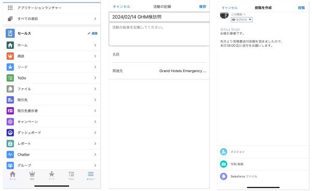Tap the メンション person icon
This screenshot has height=191, width=312.
tap(224, 152)
